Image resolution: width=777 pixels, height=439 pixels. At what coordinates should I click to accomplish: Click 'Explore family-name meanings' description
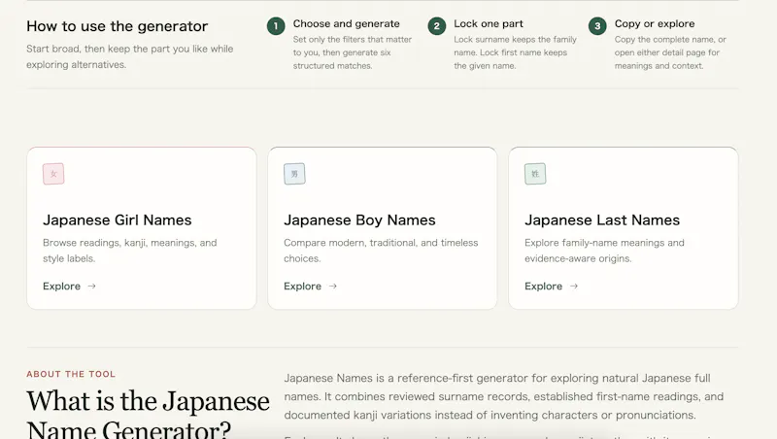604,251
